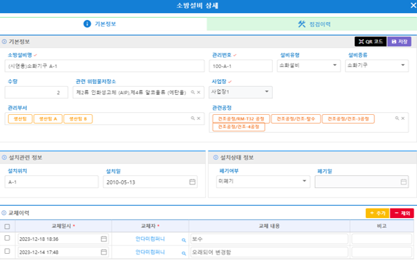Viewport: 417px width, 260px height.
Task: Collapse the 교체이력 section icon
Action: pyautogui.click(x=4, y=213)
